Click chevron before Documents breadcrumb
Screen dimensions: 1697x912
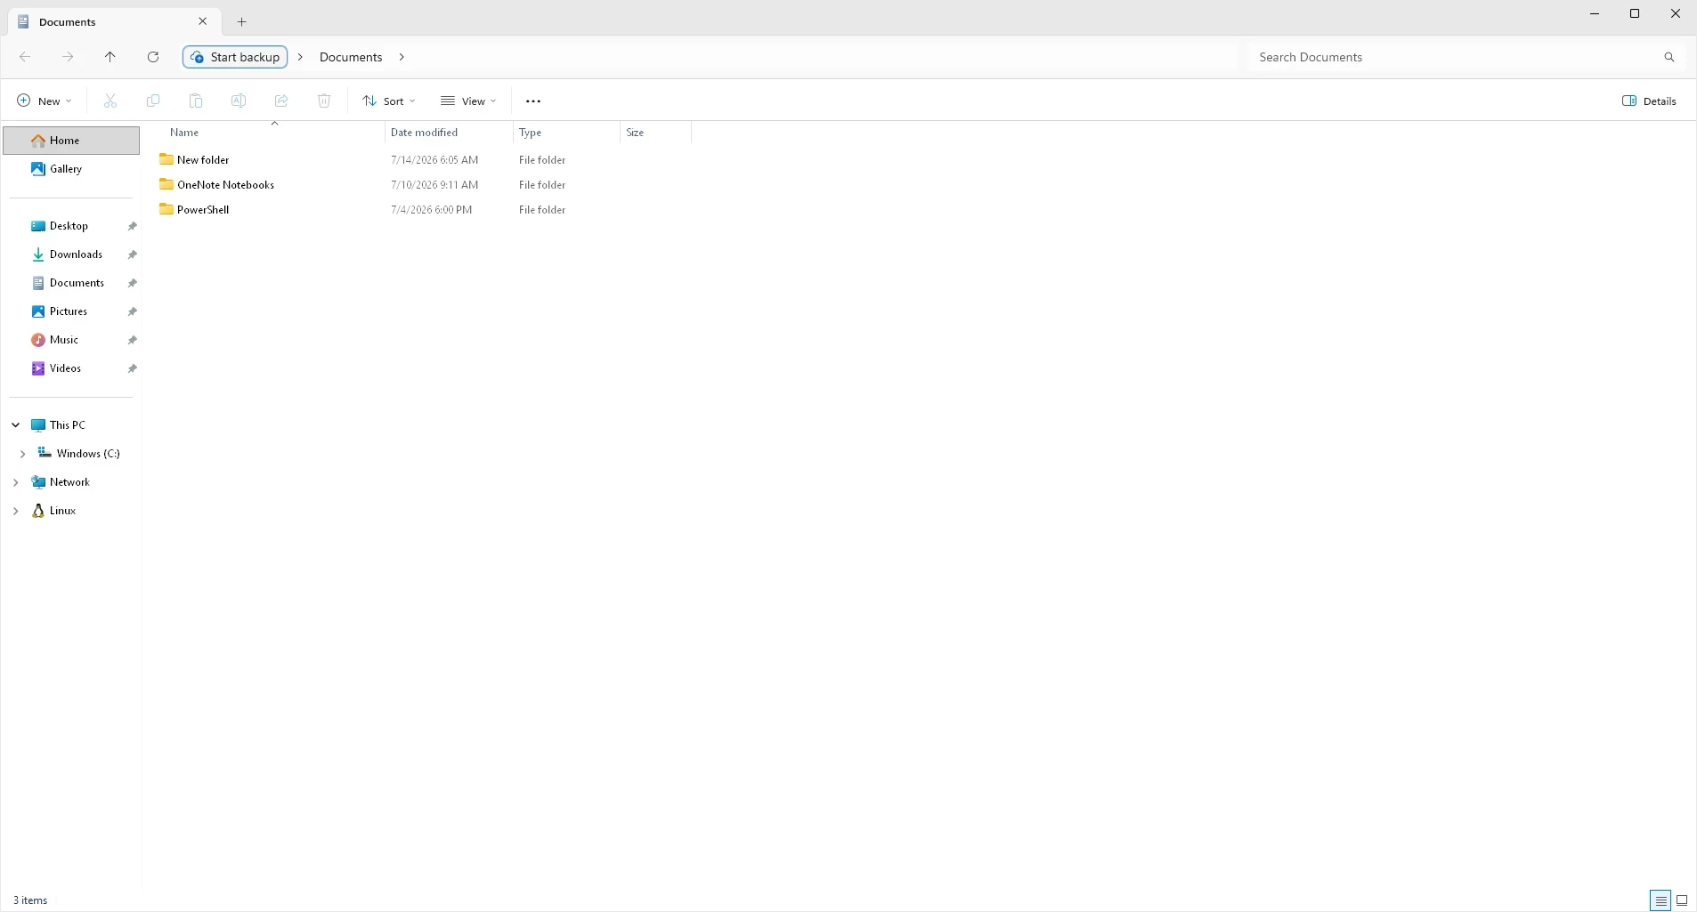(300, 57)
